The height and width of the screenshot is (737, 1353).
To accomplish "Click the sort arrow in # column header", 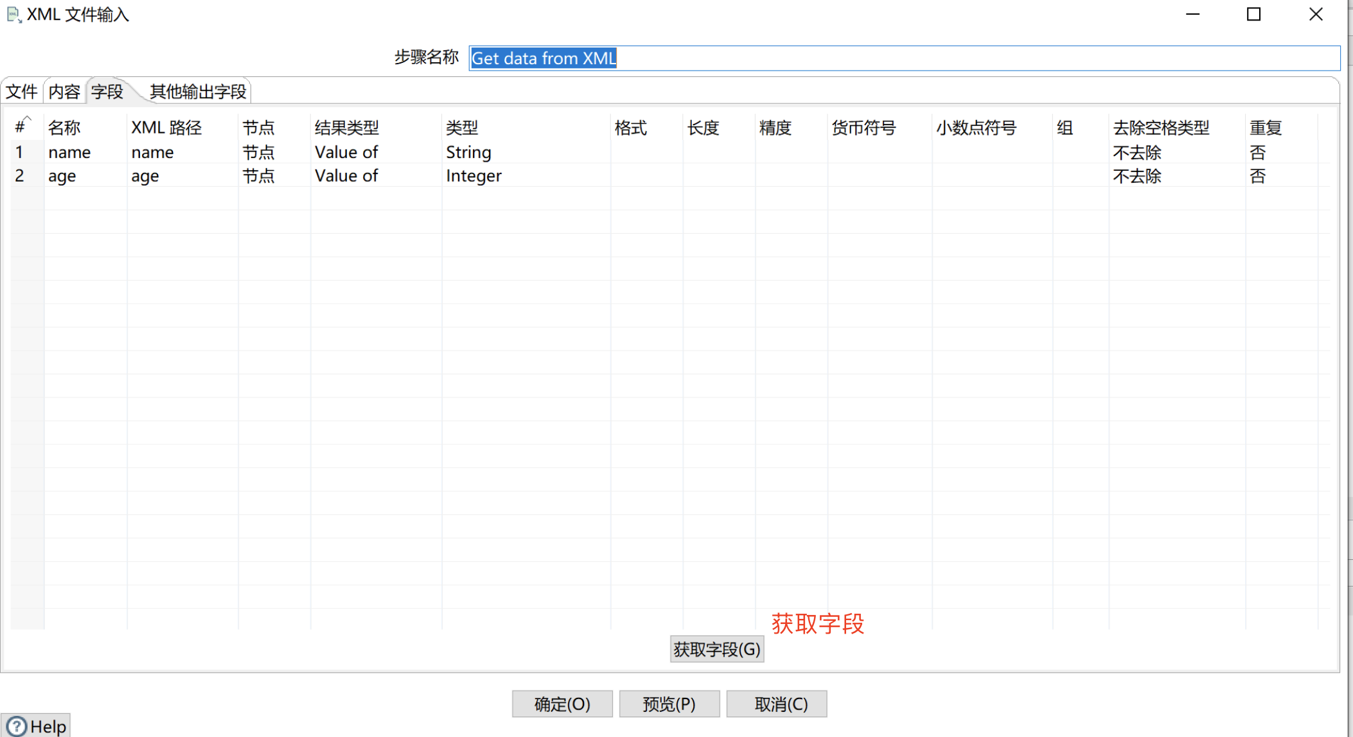I will point(27,119).
